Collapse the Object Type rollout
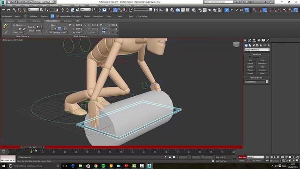The image size is (300, 169). 256,54
